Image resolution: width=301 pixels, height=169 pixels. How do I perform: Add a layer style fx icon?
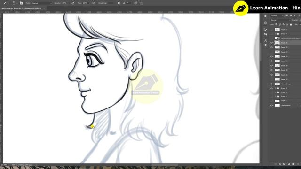[x=280, y=164]
